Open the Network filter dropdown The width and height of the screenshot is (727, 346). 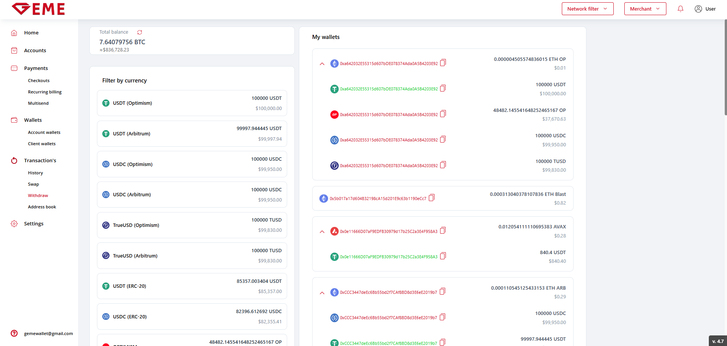(587, 9)
